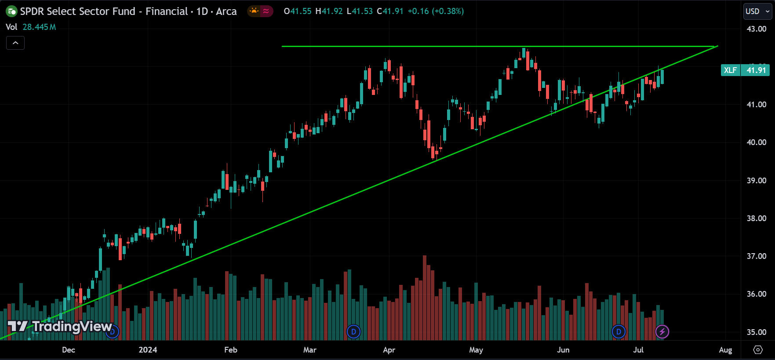Click the high value H41.92
The width and height of the screenshot is (775, 360).
(x=329, y=11)
